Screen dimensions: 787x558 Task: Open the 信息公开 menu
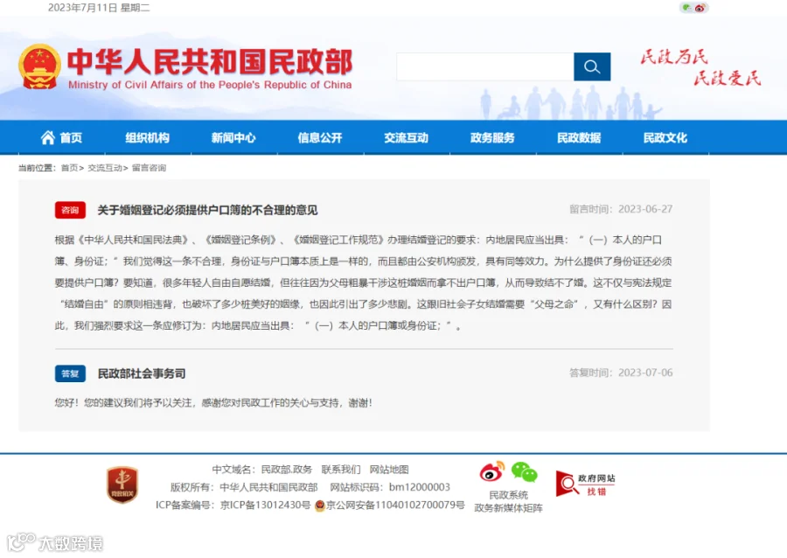pos(320,137)
